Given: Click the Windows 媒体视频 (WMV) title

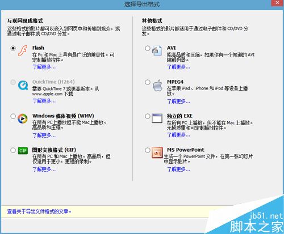Looking at the screenshot, I should coord(63,116).
